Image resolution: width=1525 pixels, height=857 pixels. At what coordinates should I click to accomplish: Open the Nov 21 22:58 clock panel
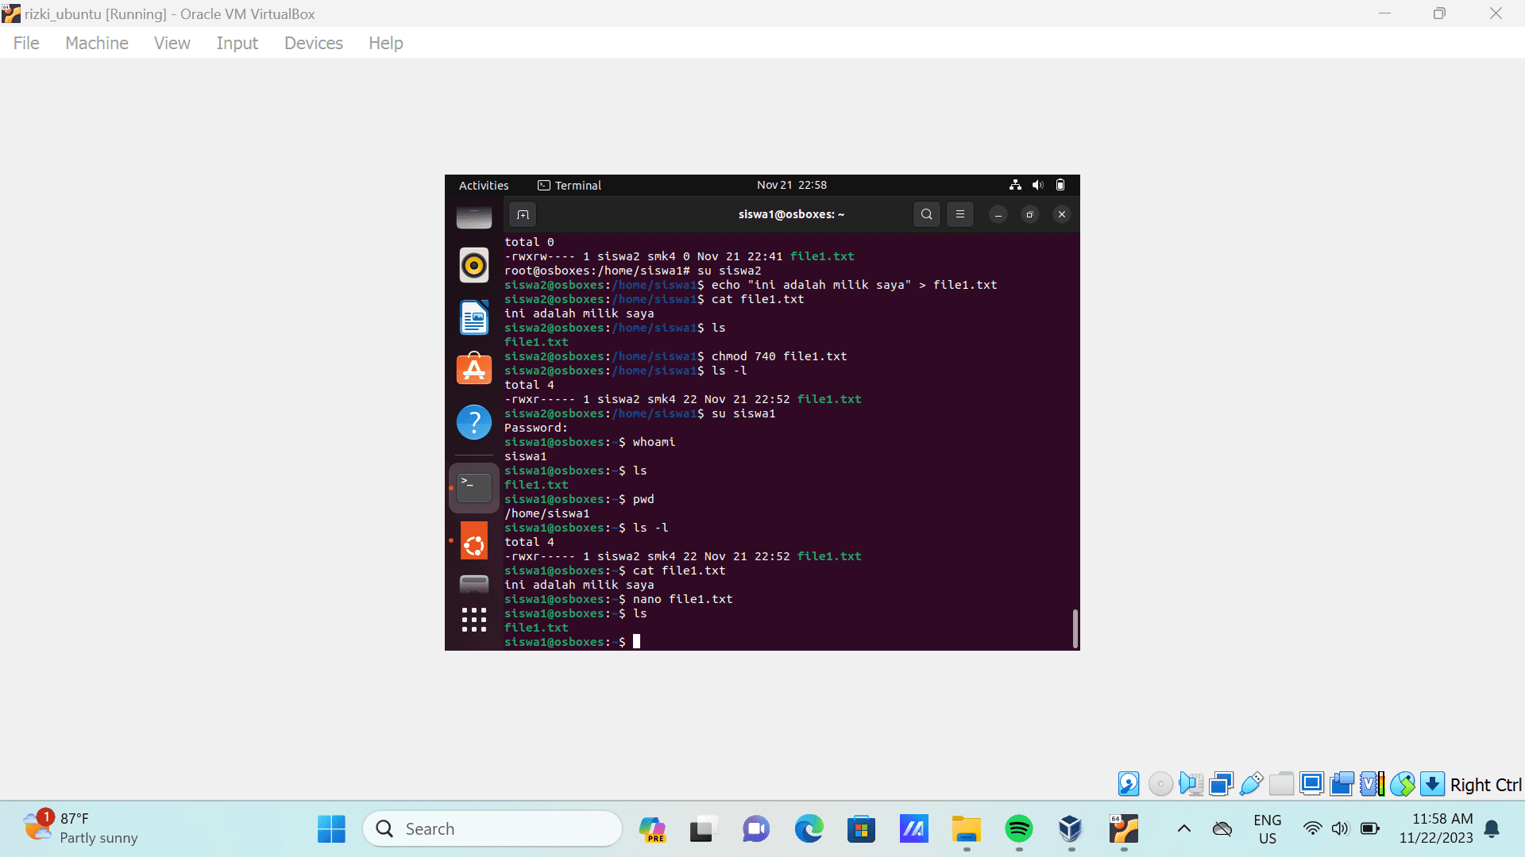coord(792,185)
